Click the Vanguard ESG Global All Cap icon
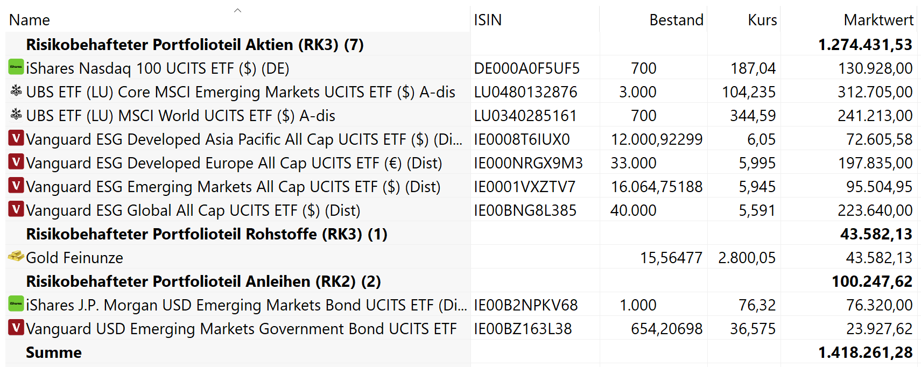This screenshot has height=367, width=921. tap(16, 209)
